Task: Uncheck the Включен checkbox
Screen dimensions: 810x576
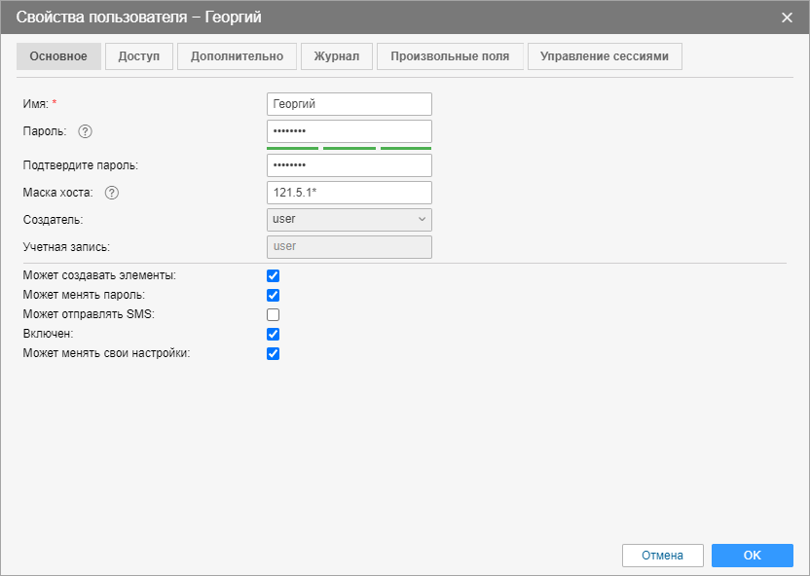Action: click(x=274, y=335)
